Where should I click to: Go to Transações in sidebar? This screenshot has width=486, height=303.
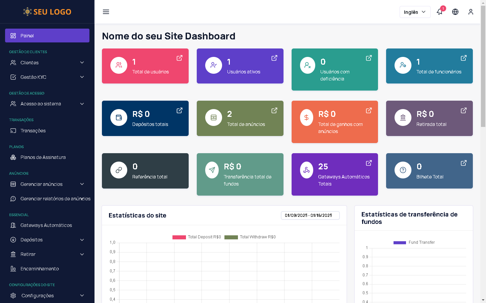coord(33,131)
